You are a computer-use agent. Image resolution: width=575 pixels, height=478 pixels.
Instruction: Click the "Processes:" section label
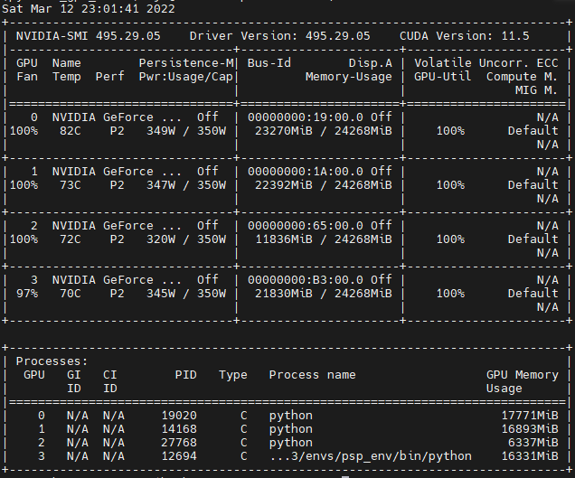tap(52, 361)
